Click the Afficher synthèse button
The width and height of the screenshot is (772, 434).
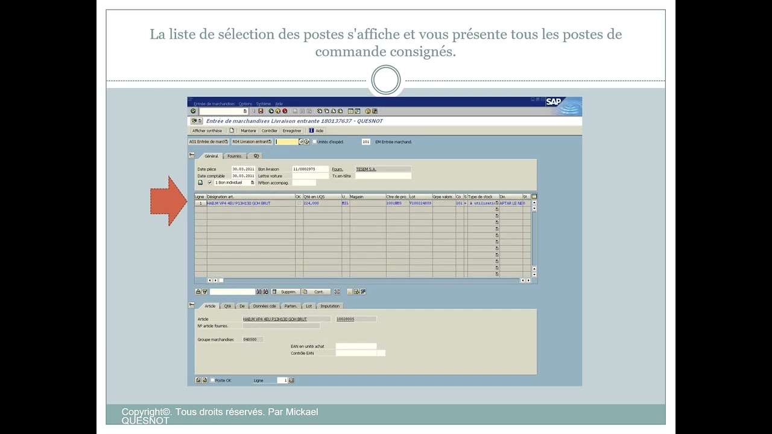tap(207, 131)
